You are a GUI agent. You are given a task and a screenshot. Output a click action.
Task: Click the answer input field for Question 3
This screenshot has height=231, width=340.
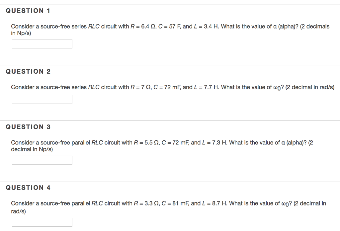click(42, 160)
